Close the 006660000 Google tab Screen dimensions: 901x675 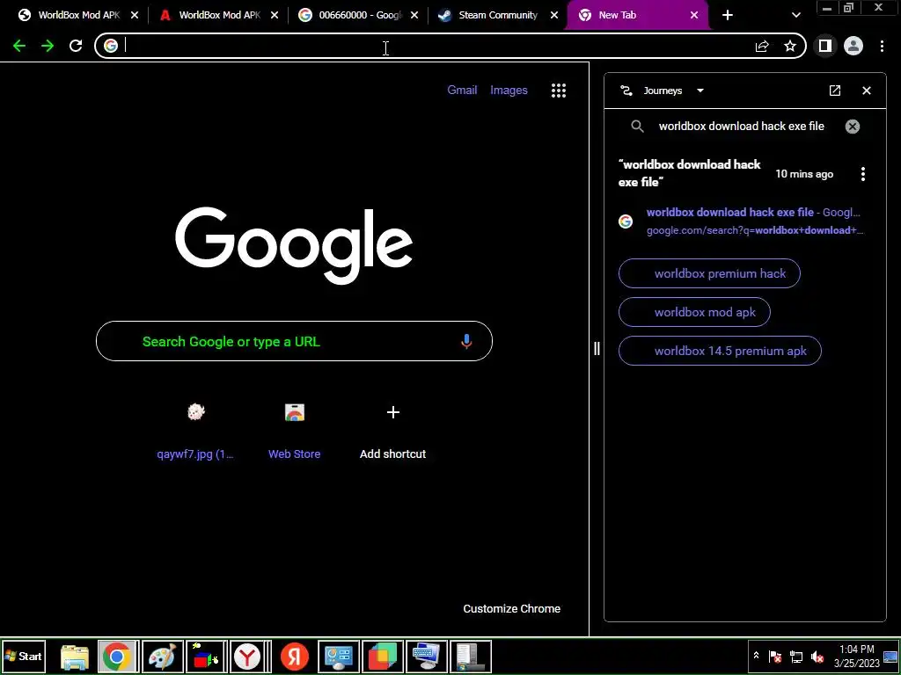pyautogui.click(x=414, y=16)
